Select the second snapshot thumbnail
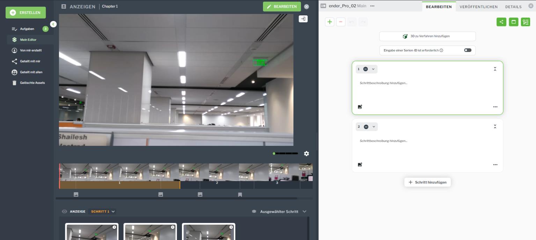The height and width of the screenshot is (240, 536). click(x=150, y=232)
